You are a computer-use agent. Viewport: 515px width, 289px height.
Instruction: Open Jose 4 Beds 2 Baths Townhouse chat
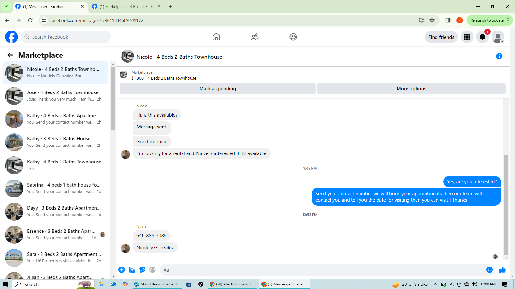[x=55, y=96]
